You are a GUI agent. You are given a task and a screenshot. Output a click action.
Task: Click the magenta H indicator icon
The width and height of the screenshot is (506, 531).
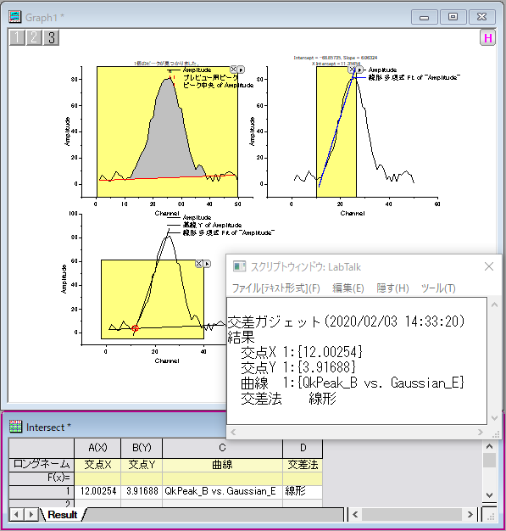point(487,38)
